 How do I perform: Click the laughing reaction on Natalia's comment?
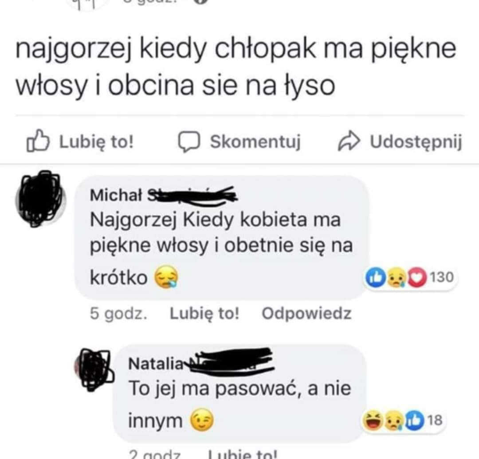coord(373,420)
